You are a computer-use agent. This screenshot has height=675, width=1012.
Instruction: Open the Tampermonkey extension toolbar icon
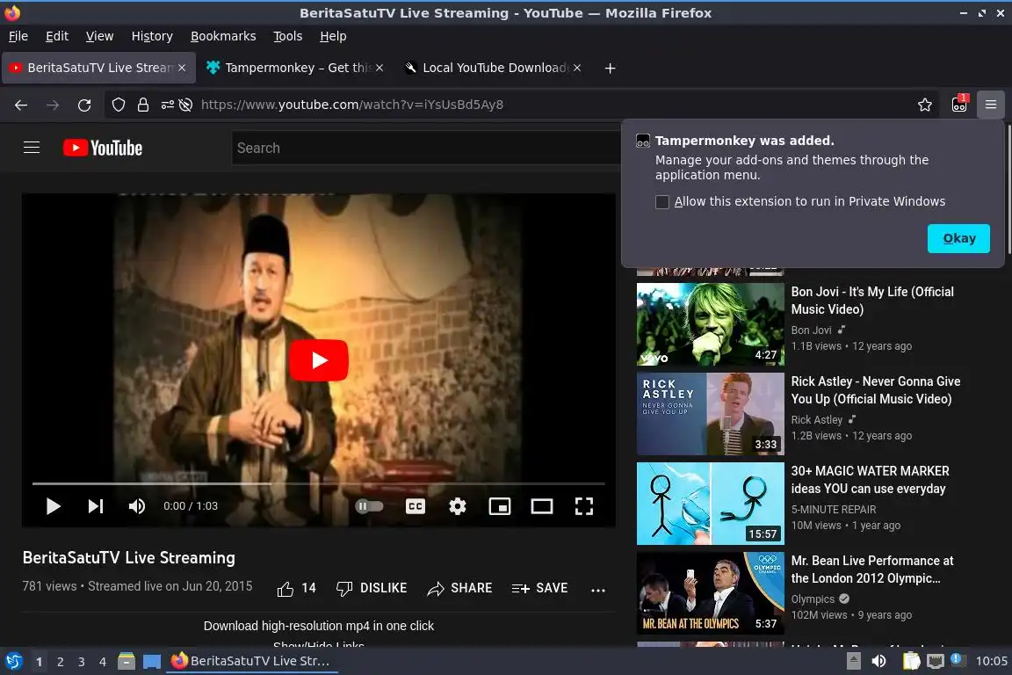coord(959,104)
